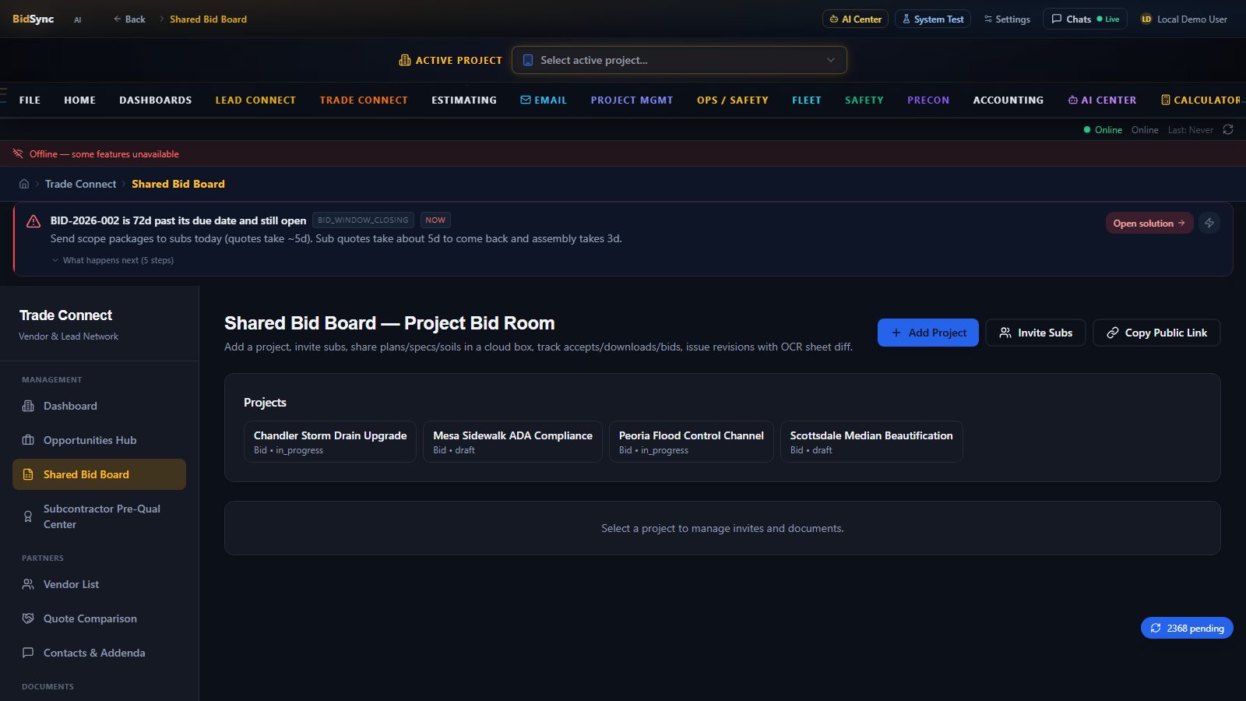The width and height of the screenshot is (1246, 701).
Task: Select the Peoria Flood Control Channel project
Action: (692, 442)
